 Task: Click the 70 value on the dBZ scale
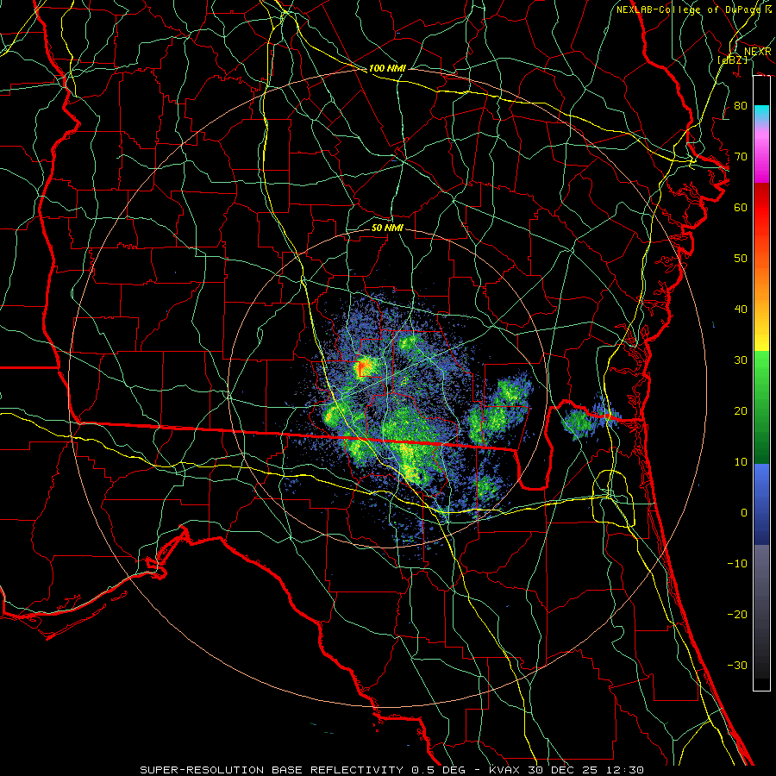[741, 156]
